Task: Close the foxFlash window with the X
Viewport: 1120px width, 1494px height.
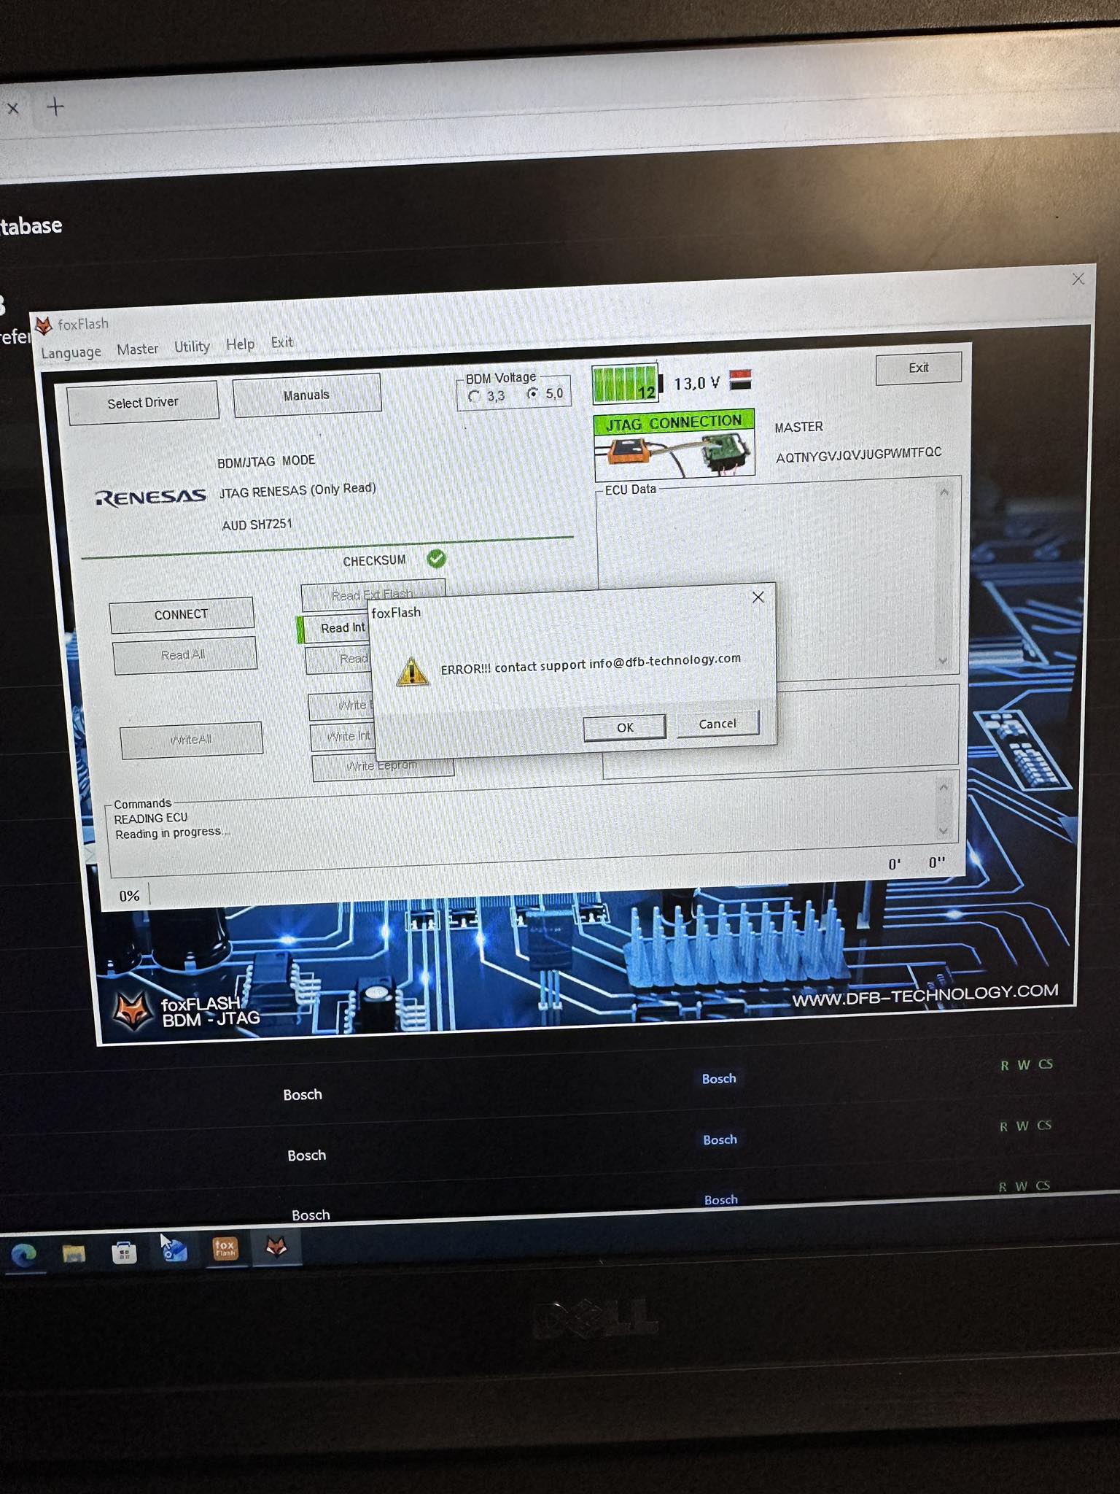Action: (1078, 279)
